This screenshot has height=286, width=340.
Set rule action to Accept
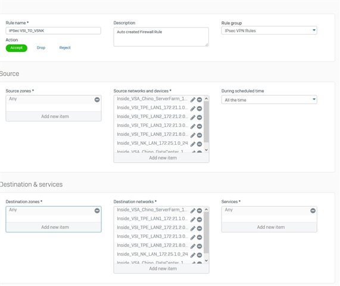click(x=17, y=48)
